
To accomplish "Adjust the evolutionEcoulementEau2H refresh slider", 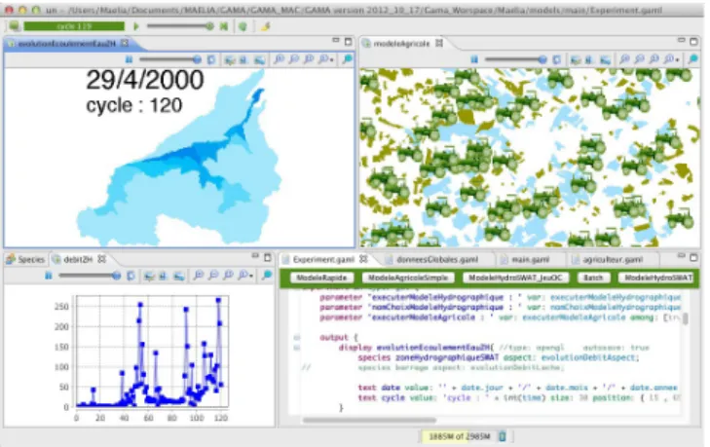I will coord(169,59).
